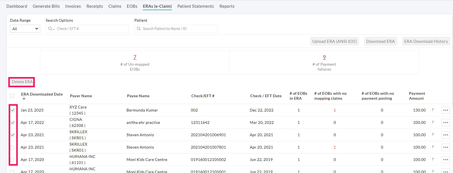453x173 pixels.
Task: Open more menu for HUMANA 019160012105002 row
Action: pyautogui.click(x=446, y=160)
